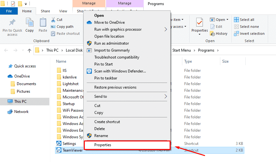Click the Size column header
The width and height of the screenshot is (276, 162).
[x=225, y=61]
